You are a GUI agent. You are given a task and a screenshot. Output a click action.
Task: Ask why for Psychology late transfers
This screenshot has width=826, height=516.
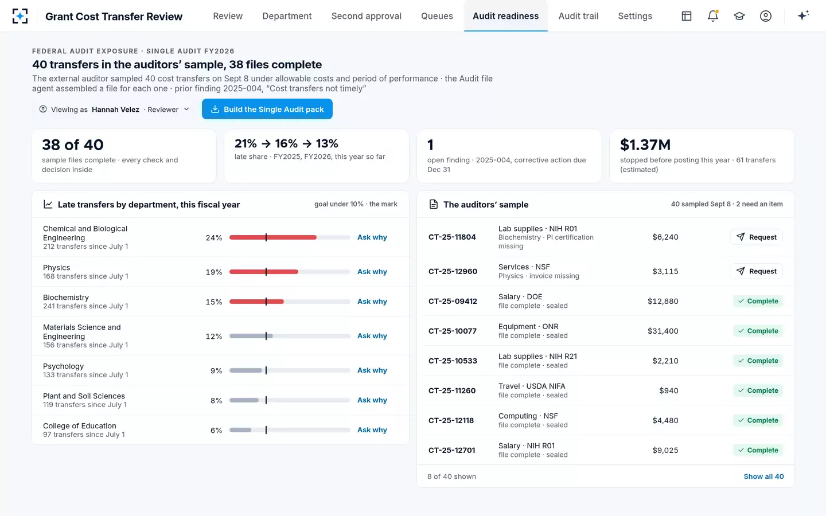pyautogui.click(x=372, y=370)
